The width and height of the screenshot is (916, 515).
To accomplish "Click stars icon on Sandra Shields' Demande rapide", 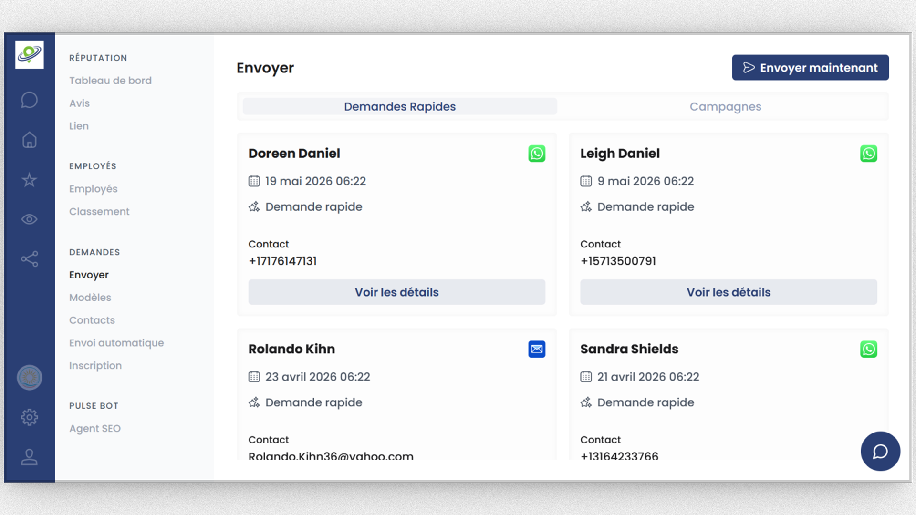I will tap(586, 402).
